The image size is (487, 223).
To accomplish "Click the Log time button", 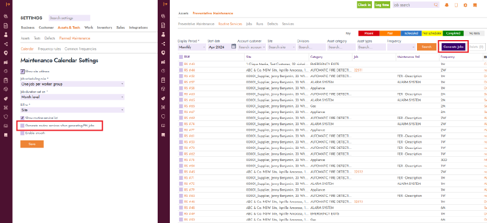I will 382,5.
